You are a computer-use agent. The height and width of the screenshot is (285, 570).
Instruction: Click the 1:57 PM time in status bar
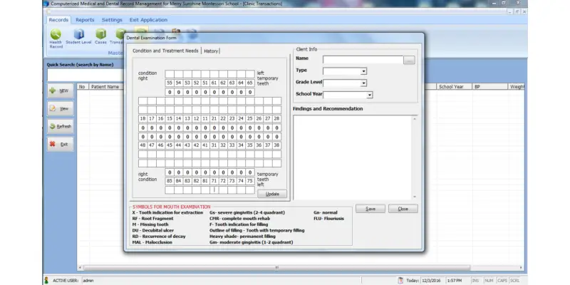[455, 281]
